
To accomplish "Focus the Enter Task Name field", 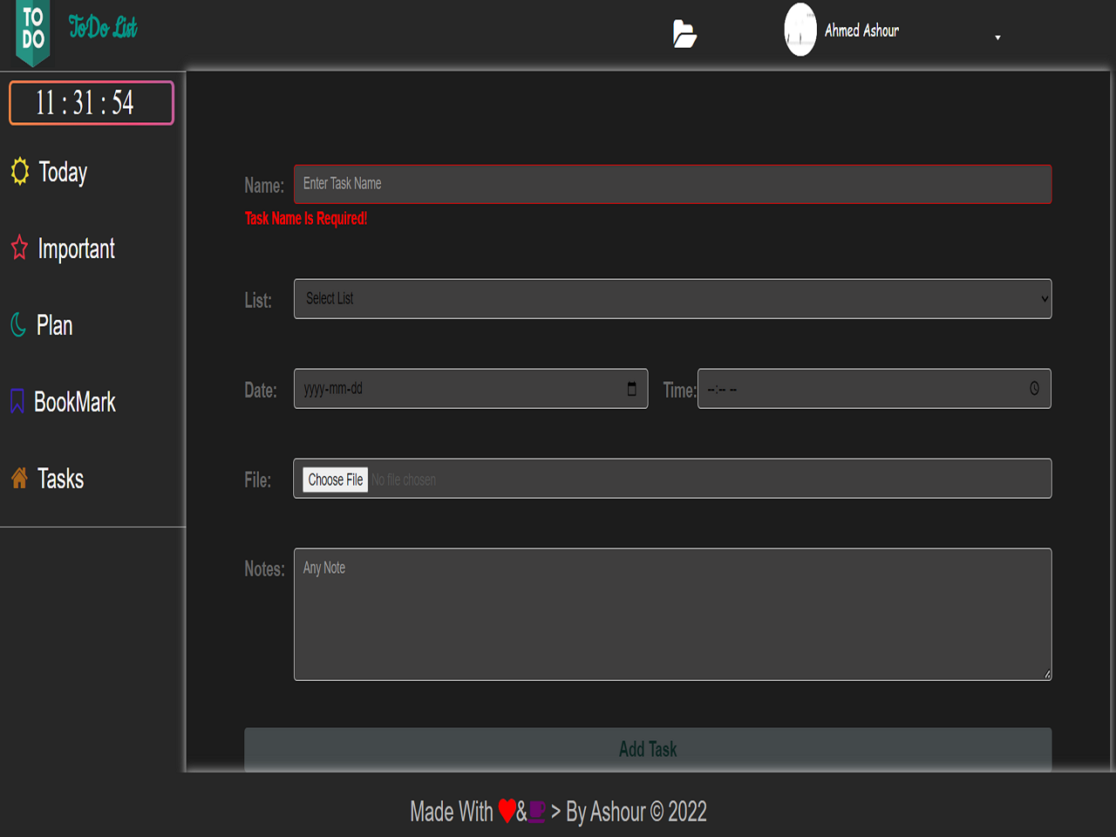I will point(672,184).
